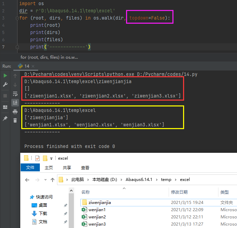Viewport: 237px width, 228px height.
Task: Click 'Process finished with exit code 0' text
Action: click(x=70, y=146)
